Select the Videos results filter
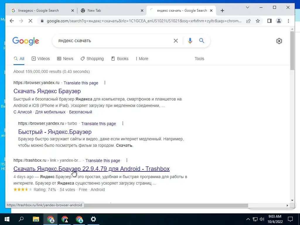The image size is (300, 225). point(40,59)
